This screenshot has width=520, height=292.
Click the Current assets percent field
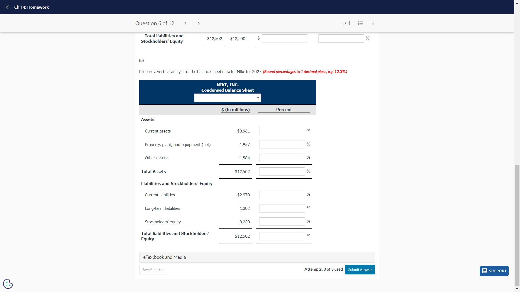click(282, 131)
